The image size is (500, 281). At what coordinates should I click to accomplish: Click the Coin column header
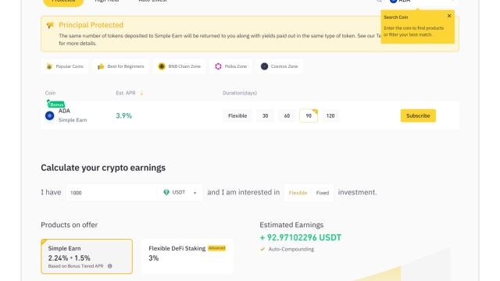50,93
